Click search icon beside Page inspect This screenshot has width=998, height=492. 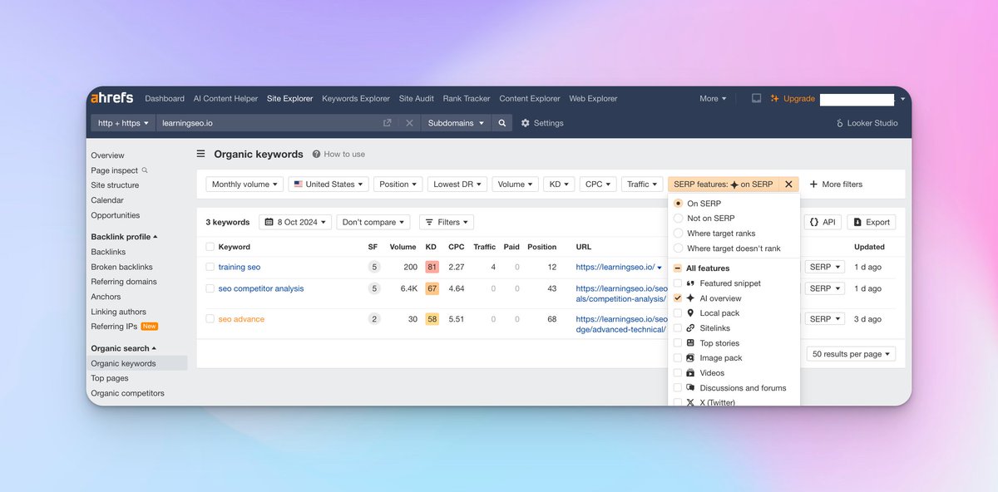(x=145, y=170)
